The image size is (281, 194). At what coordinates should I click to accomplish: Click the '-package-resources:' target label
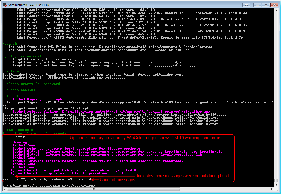coord(22,56)
